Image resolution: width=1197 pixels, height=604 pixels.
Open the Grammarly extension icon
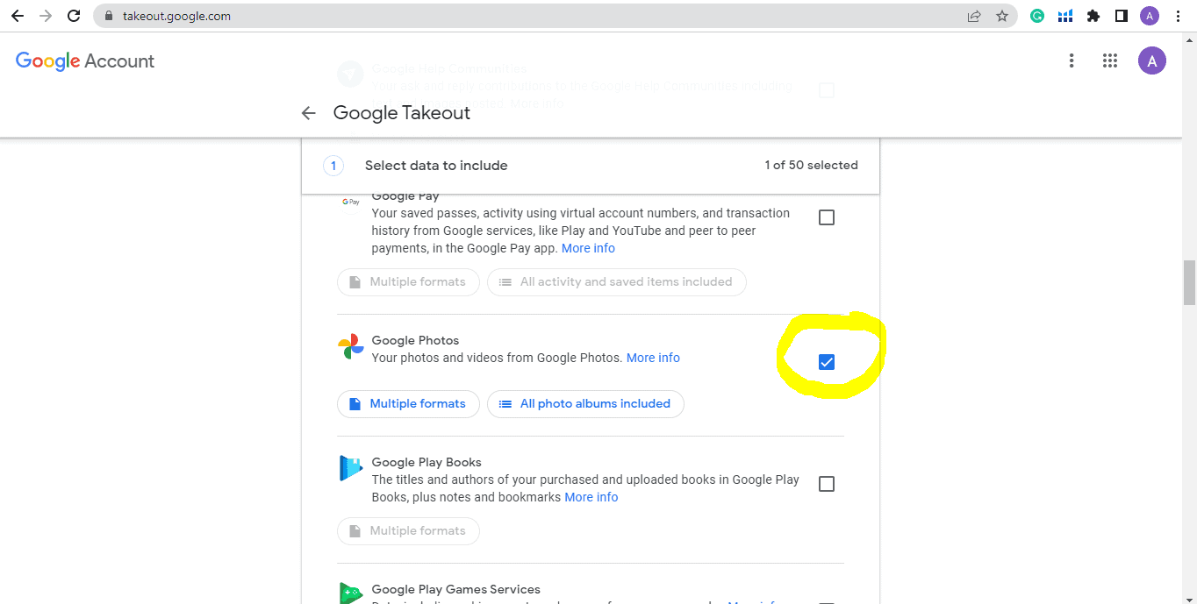[x=1037, y=16]
